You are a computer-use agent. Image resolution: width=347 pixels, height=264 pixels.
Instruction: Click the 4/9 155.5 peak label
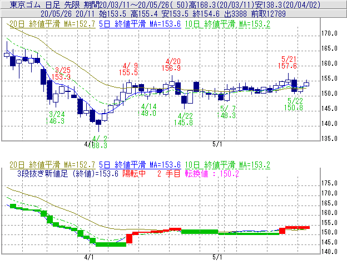coord(128,69)
